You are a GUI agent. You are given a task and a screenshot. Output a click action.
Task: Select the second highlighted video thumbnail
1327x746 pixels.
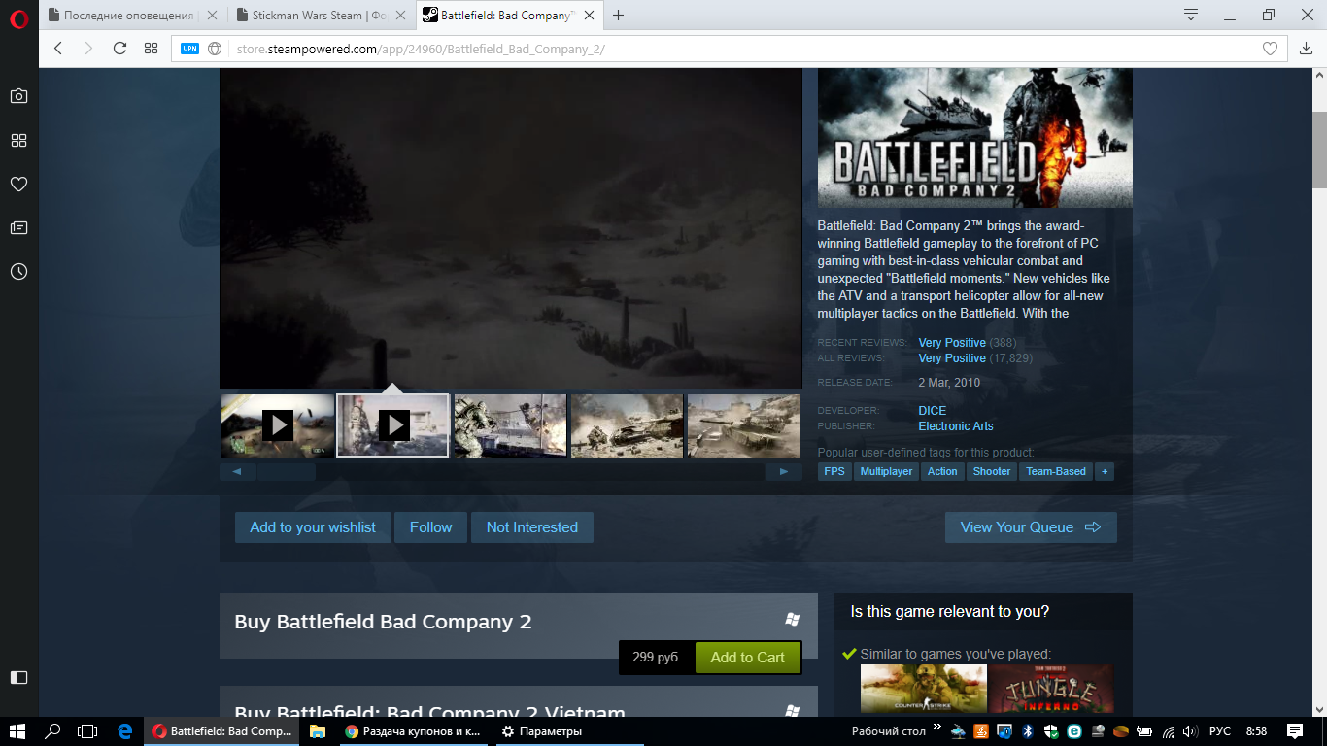point(392,424)
